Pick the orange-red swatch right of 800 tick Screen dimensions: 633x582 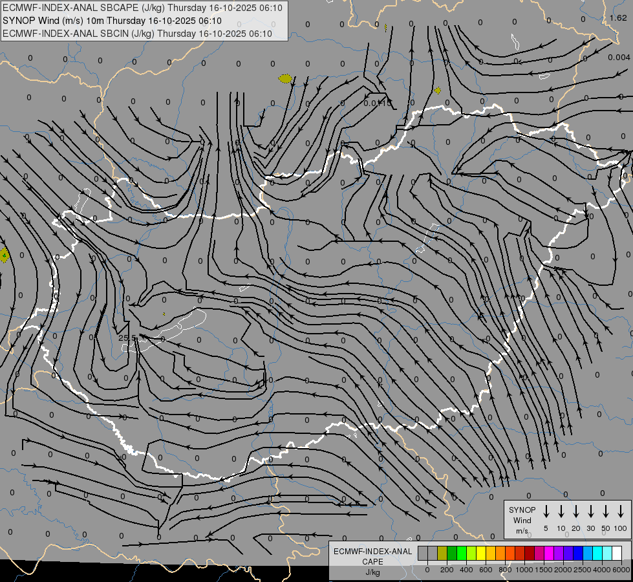click(x=510, y=553)
